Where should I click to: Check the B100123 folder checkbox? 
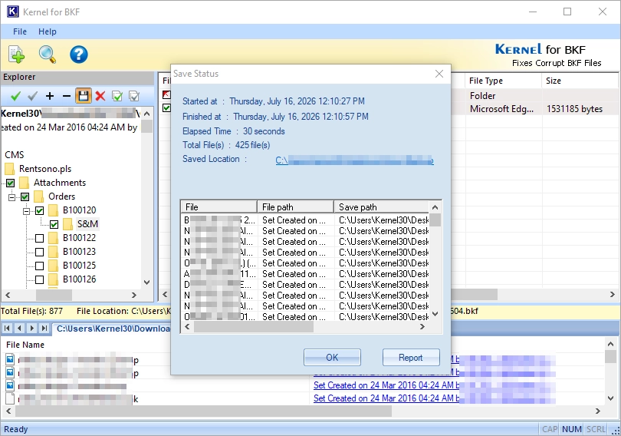(40, 252)
